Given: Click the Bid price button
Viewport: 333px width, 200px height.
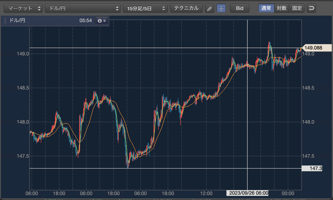Looking at the screenshot, I should (239, 8).
